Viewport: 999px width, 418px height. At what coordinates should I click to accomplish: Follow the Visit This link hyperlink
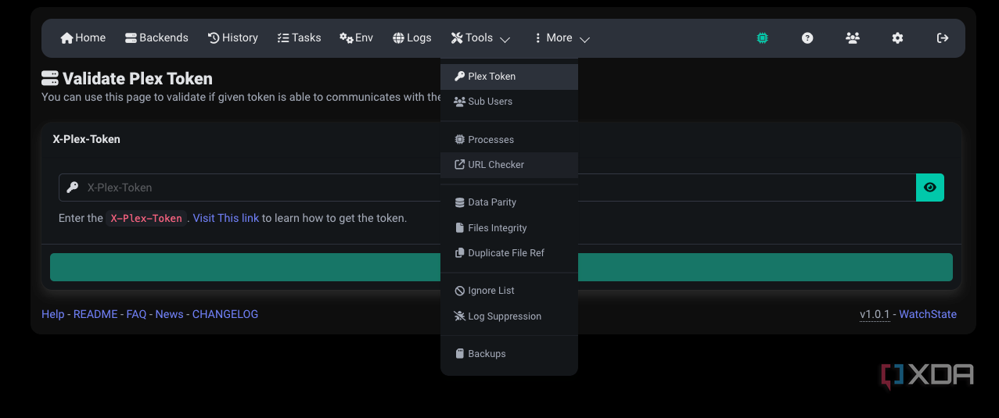point(226,218)
